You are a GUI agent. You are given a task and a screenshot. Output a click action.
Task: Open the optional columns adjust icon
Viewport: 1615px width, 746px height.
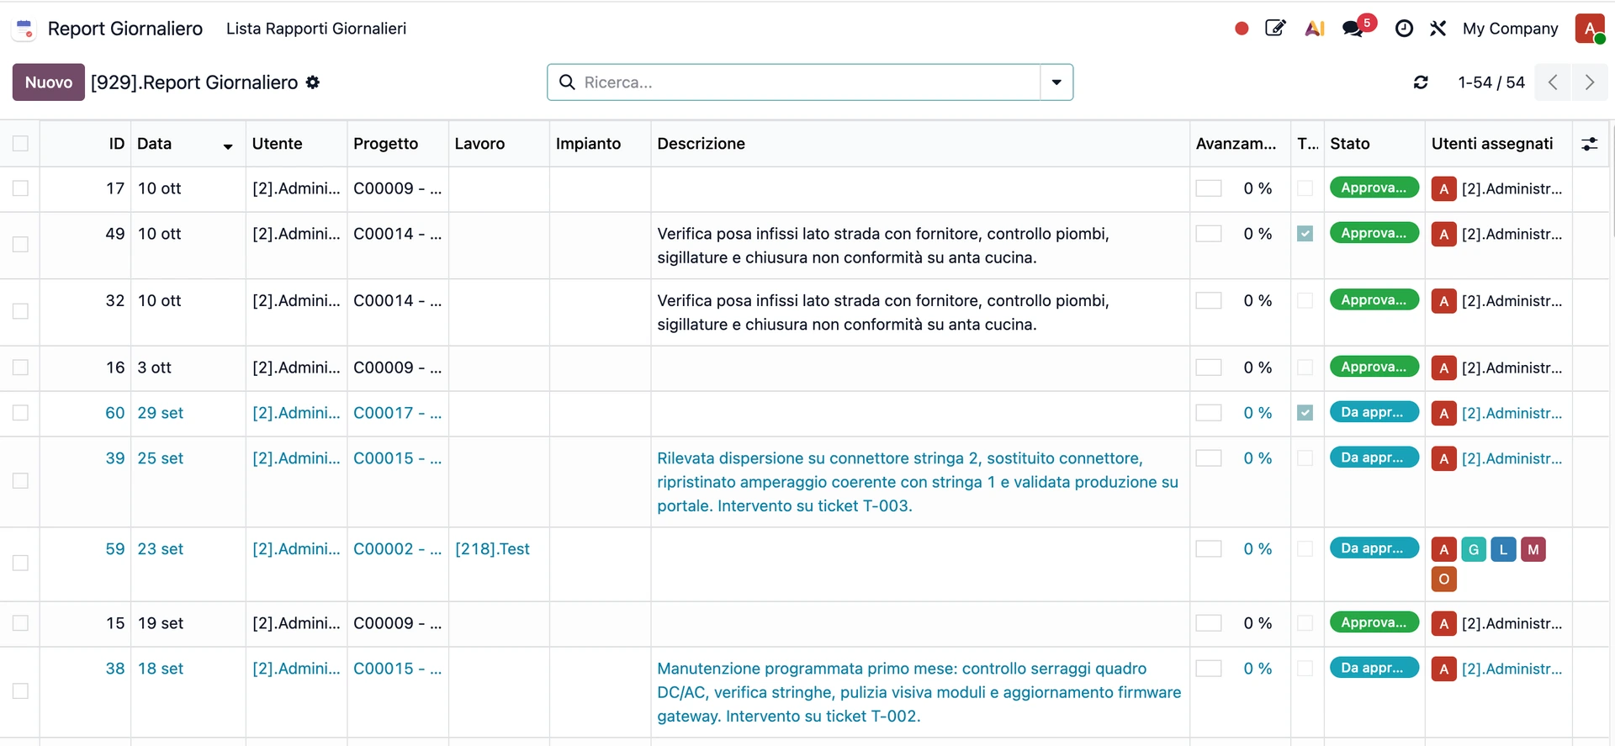(1590, 144)
